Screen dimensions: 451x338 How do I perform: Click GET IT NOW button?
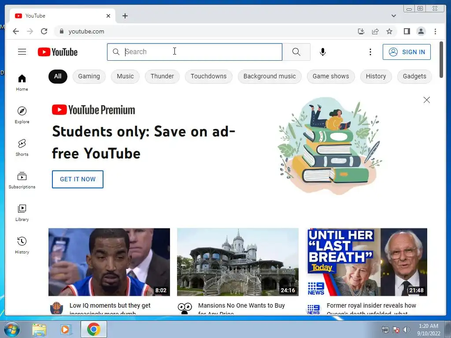coord(78,180)
